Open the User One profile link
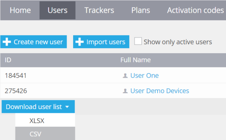This screenshot has width=226, height=140. pyautogui.click(x=145, y=75)
